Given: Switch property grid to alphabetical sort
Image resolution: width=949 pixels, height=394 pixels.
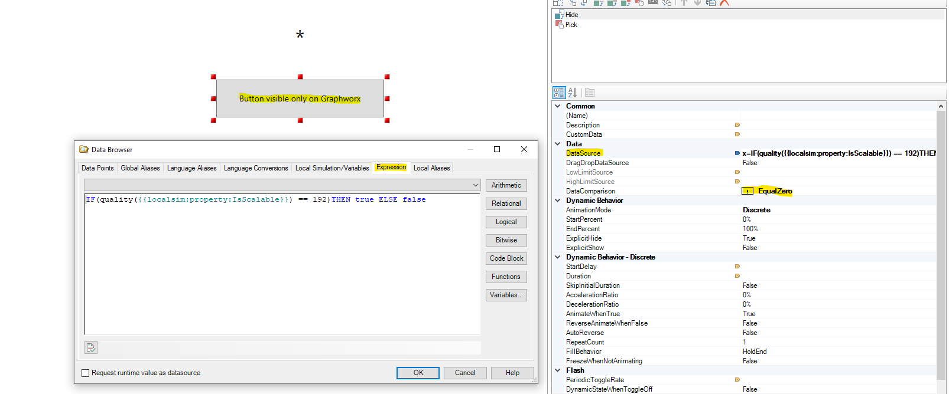Looking at the screenshot, I should [x=572, y=93].
